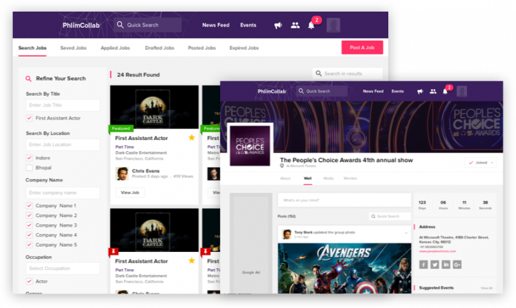This screenshot has height=308, width=516.
Task: Switch to Applied Jobs tab
Action: click(x=115, y=48)
